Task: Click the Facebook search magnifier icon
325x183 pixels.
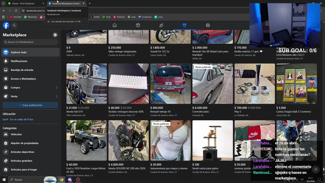Action: pos(14,25)
